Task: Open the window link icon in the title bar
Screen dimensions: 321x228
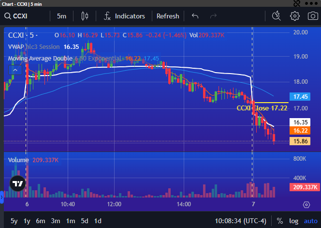Action: [x=297, y=3]
